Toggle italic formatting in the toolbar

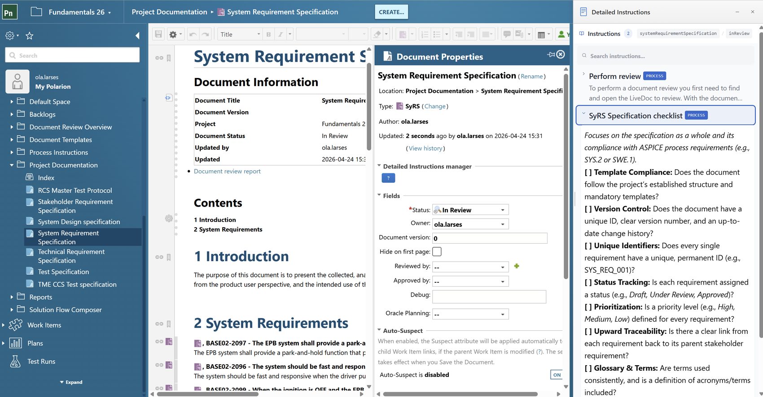[x=281, y=35]
